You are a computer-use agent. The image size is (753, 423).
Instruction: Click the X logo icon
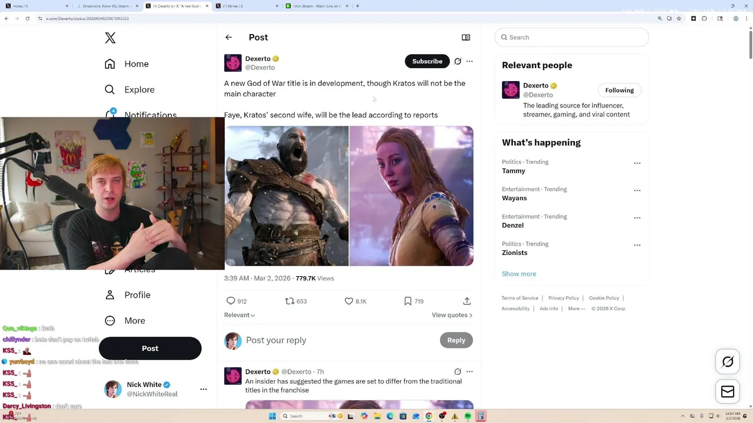click(x=110, y=38)
